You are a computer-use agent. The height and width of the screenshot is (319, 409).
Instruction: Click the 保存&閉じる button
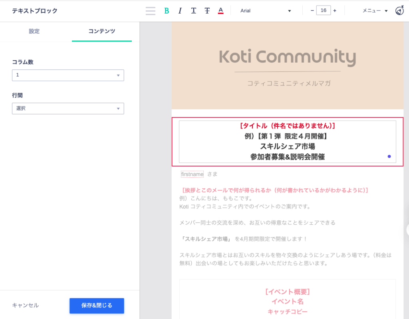[x=97, y=306]
